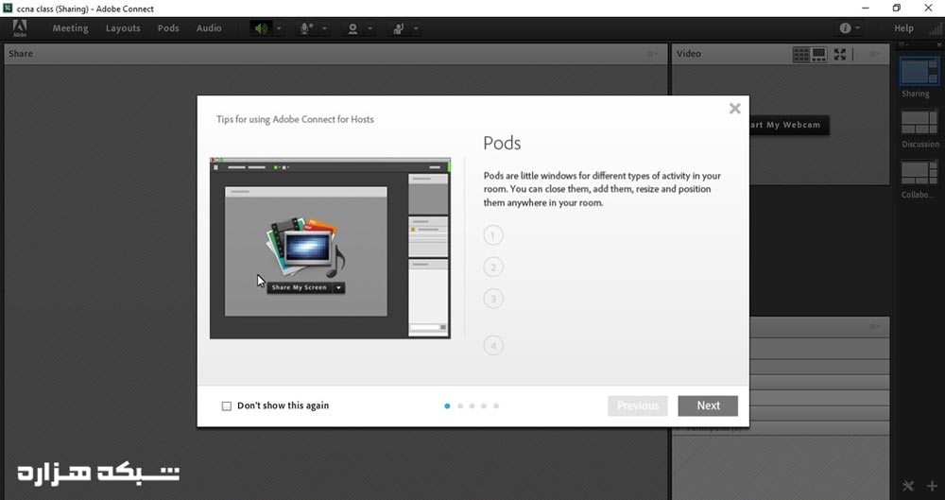The image size is (945, 500).
Task: Select fifth page indicator dot
Action: pyautogui.click(x=496, y=405)
